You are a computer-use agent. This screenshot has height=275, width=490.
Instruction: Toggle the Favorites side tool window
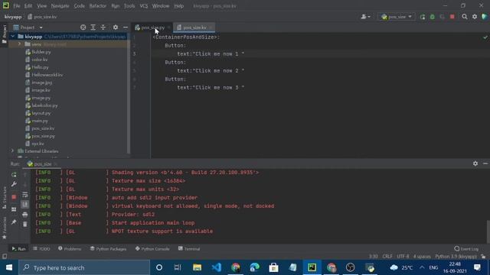point(5,228)
